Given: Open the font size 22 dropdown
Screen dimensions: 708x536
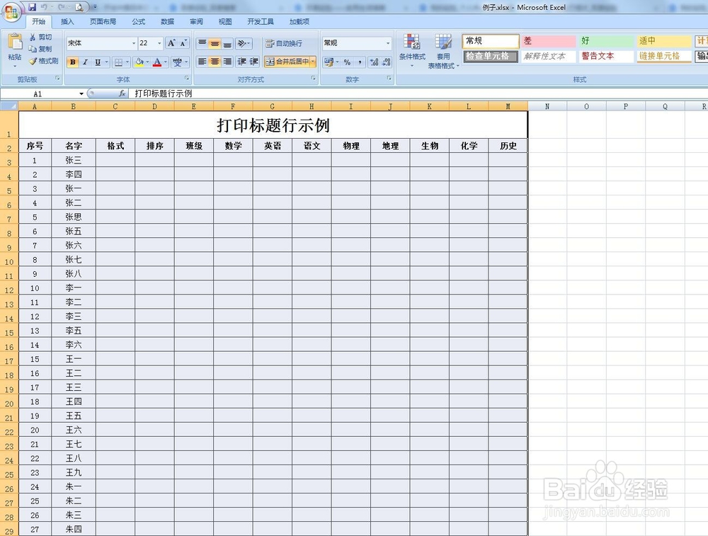Looking at the screenshot, I should click(x=159, y=43).
